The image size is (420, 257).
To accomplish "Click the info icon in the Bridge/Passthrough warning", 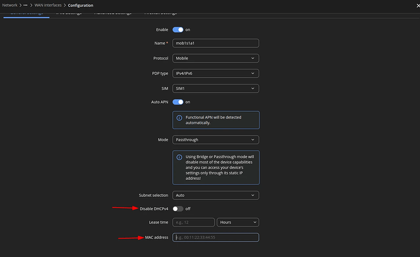I will click(x=179, y=157).
